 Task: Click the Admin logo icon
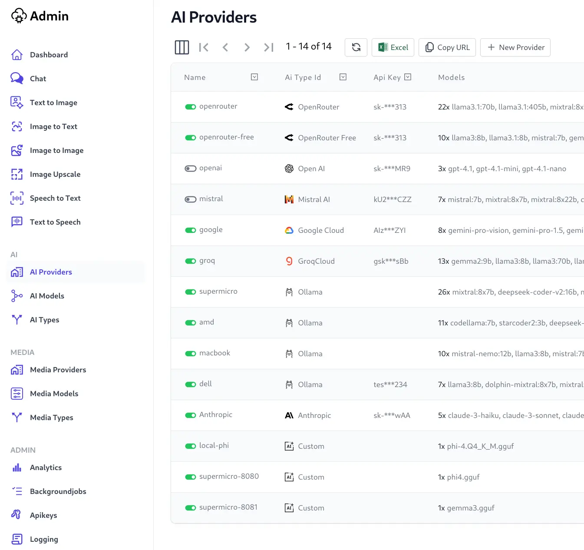tap(19, 16)
